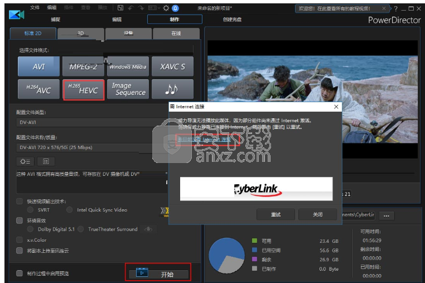Screen dimensions: 425x283
Task: Click the save project icon in toolbar
Action: [120, 8]
